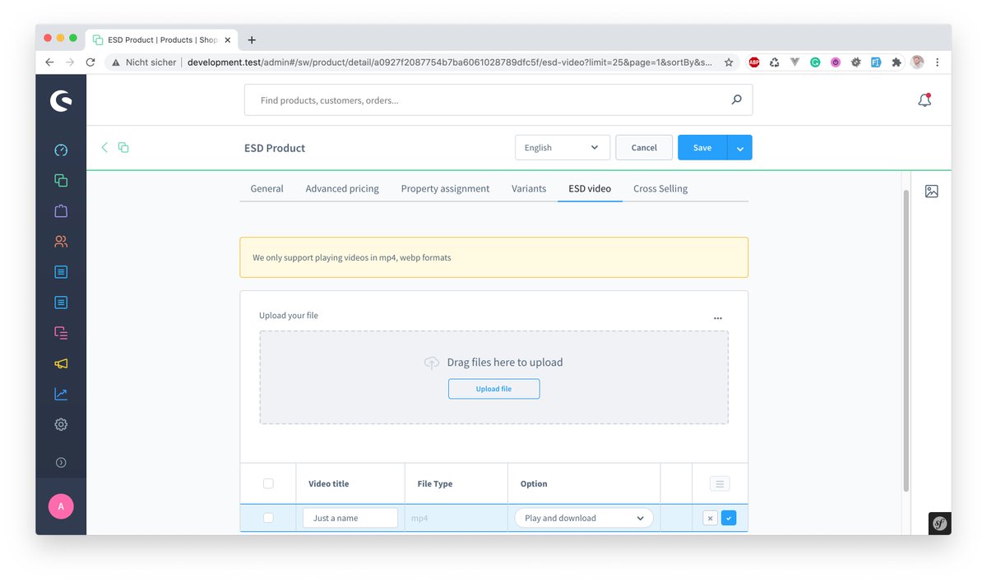
Task: Open the media sidebar panel icon
Action: click(931, 191)
